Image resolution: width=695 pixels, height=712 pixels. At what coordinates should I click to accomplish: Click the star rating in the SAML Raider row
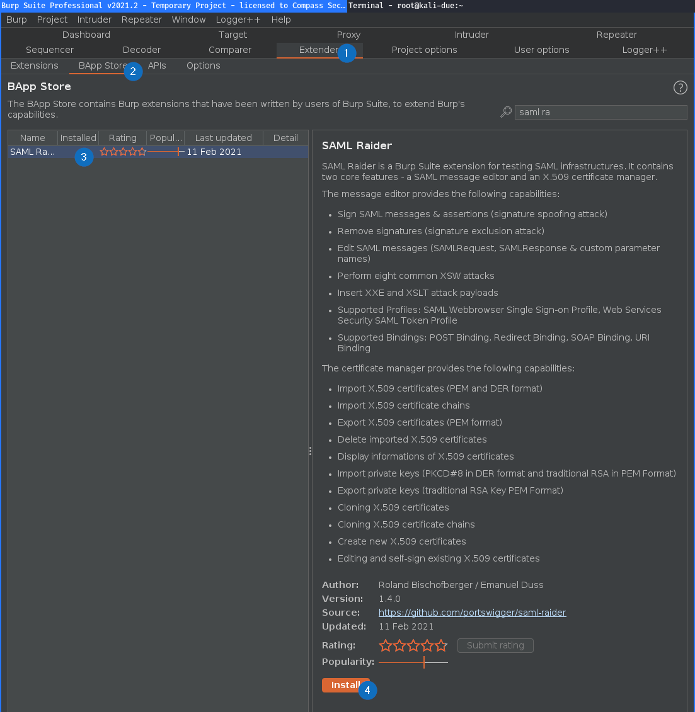pyautogui.click(x=123, y=151)
